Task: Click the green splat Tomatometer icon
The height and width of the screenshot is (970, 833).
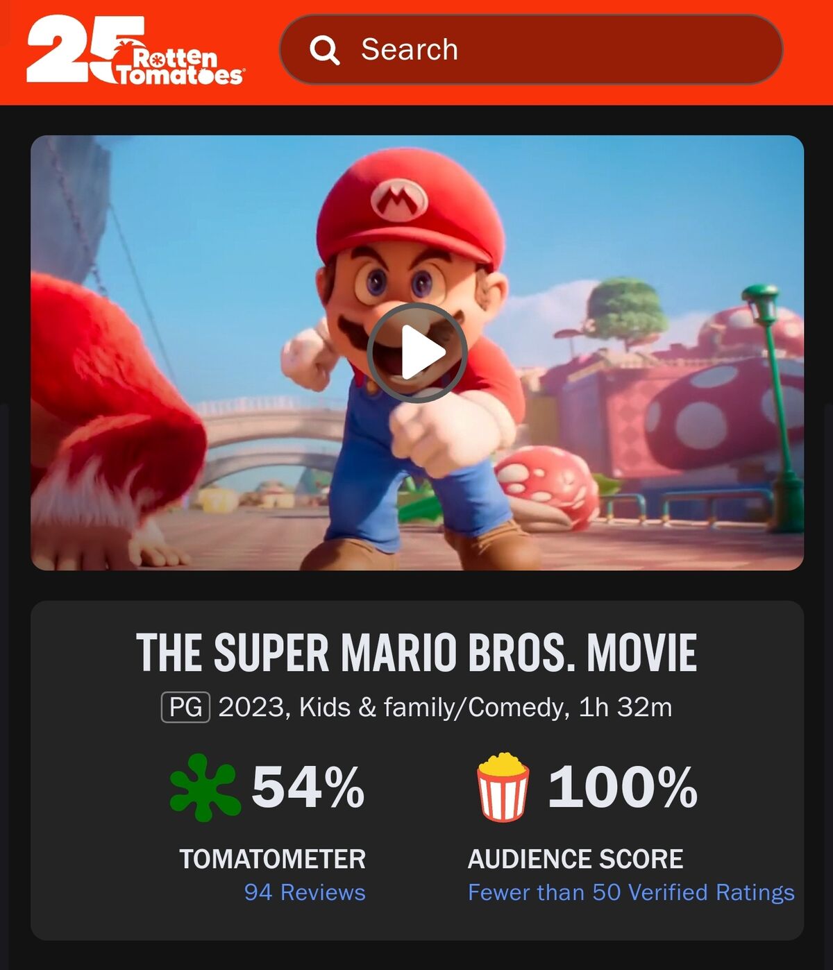Action: (205, 788)
